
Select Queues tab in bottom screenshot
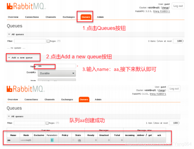84,99
